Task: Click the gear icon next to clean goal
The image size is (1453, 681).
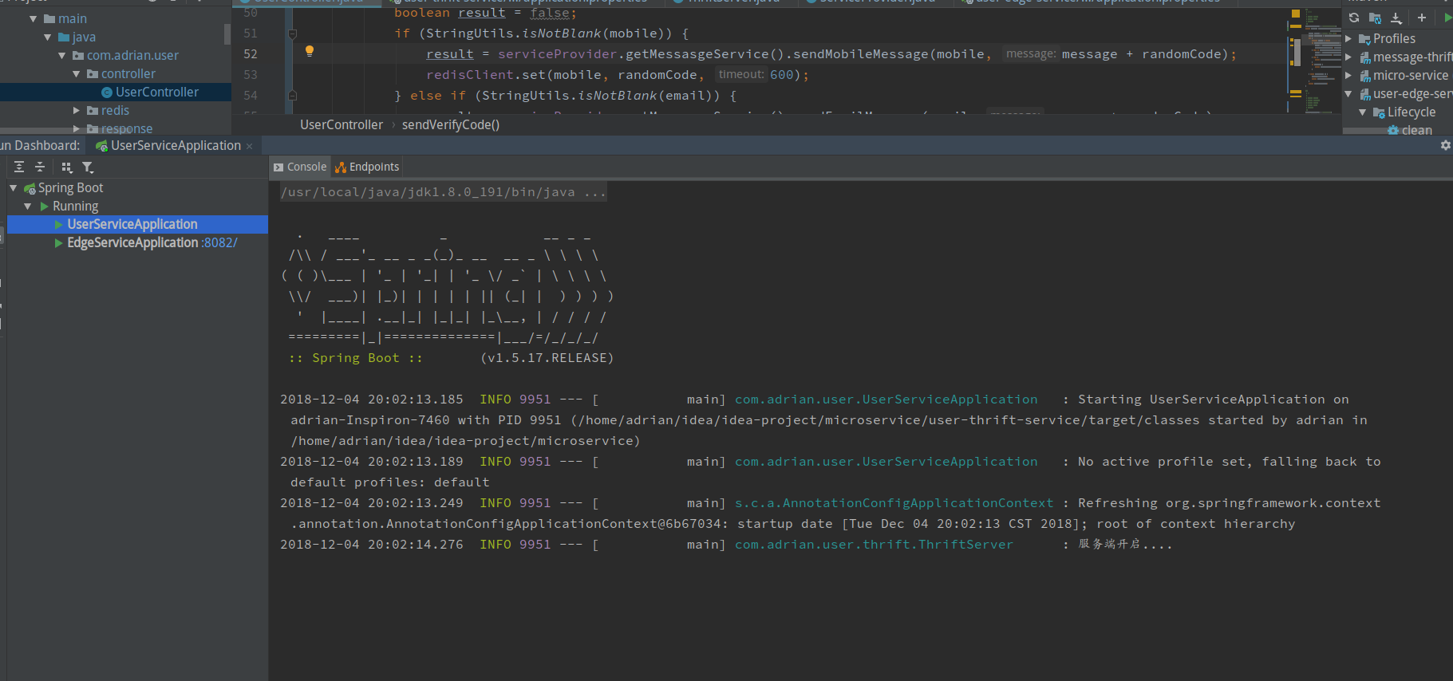Action: [x=1393, y=131]
